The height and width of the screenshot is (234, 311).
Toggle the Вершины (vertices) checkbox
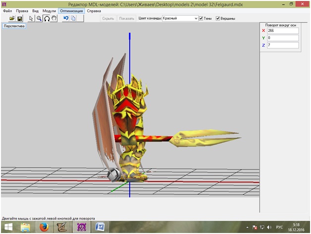(x=218, y=18)
